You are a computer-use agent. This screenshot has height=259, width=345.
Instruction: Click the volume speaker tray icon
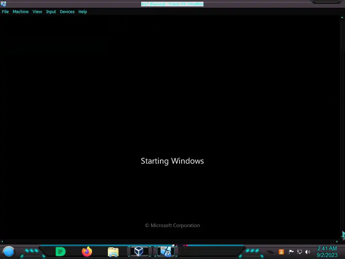[x=308, y=252]
